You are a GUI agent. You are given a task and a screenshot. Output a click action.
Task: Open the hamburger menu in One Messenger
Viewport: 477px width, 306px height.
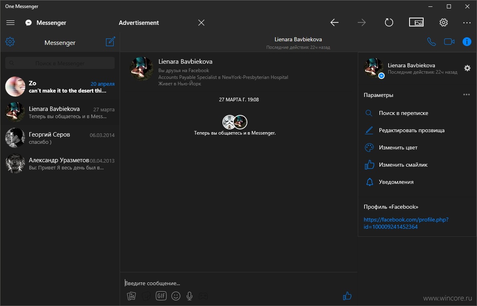(x=10, y=23)
